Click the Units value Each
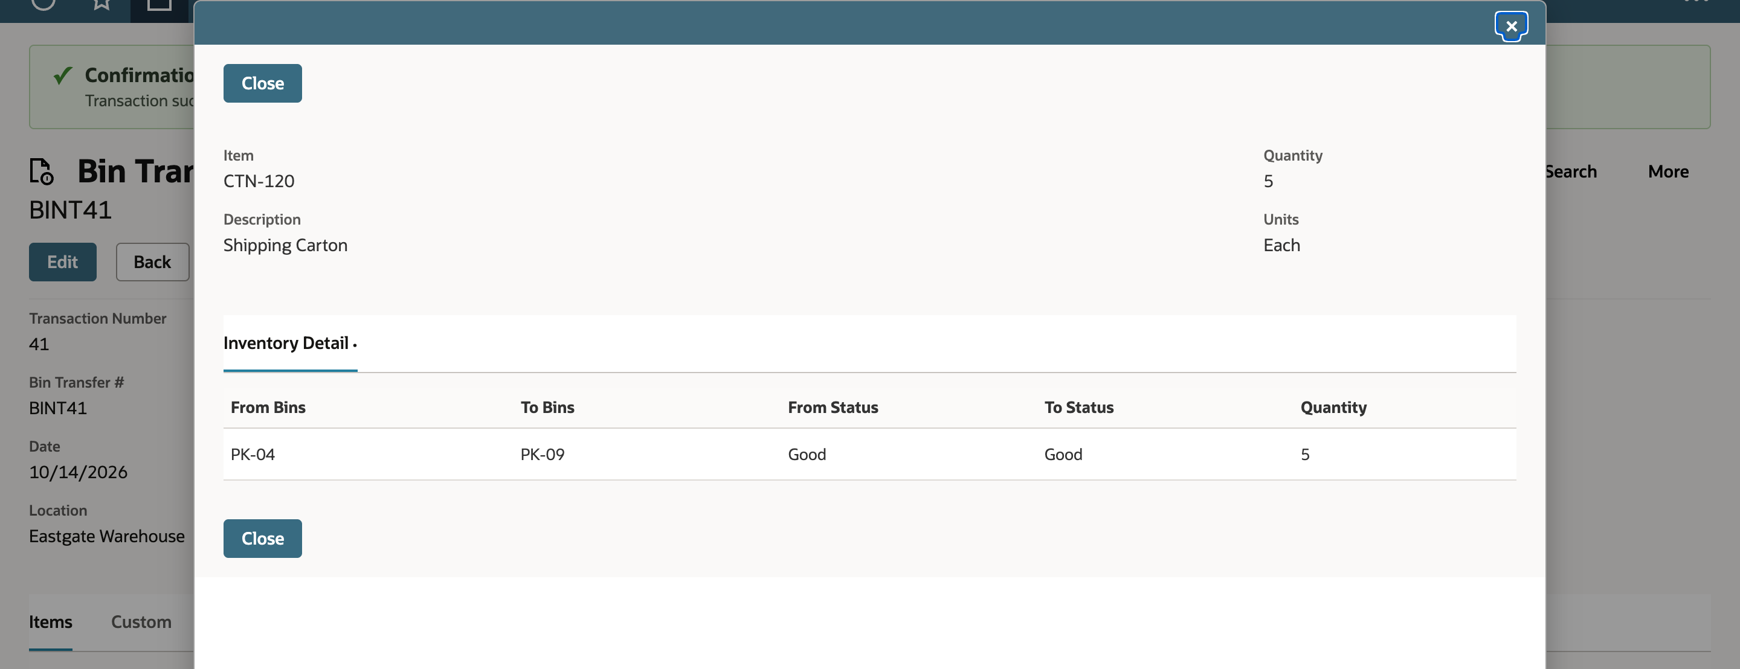This screenshot has height=669, width=1740. 1281,245
